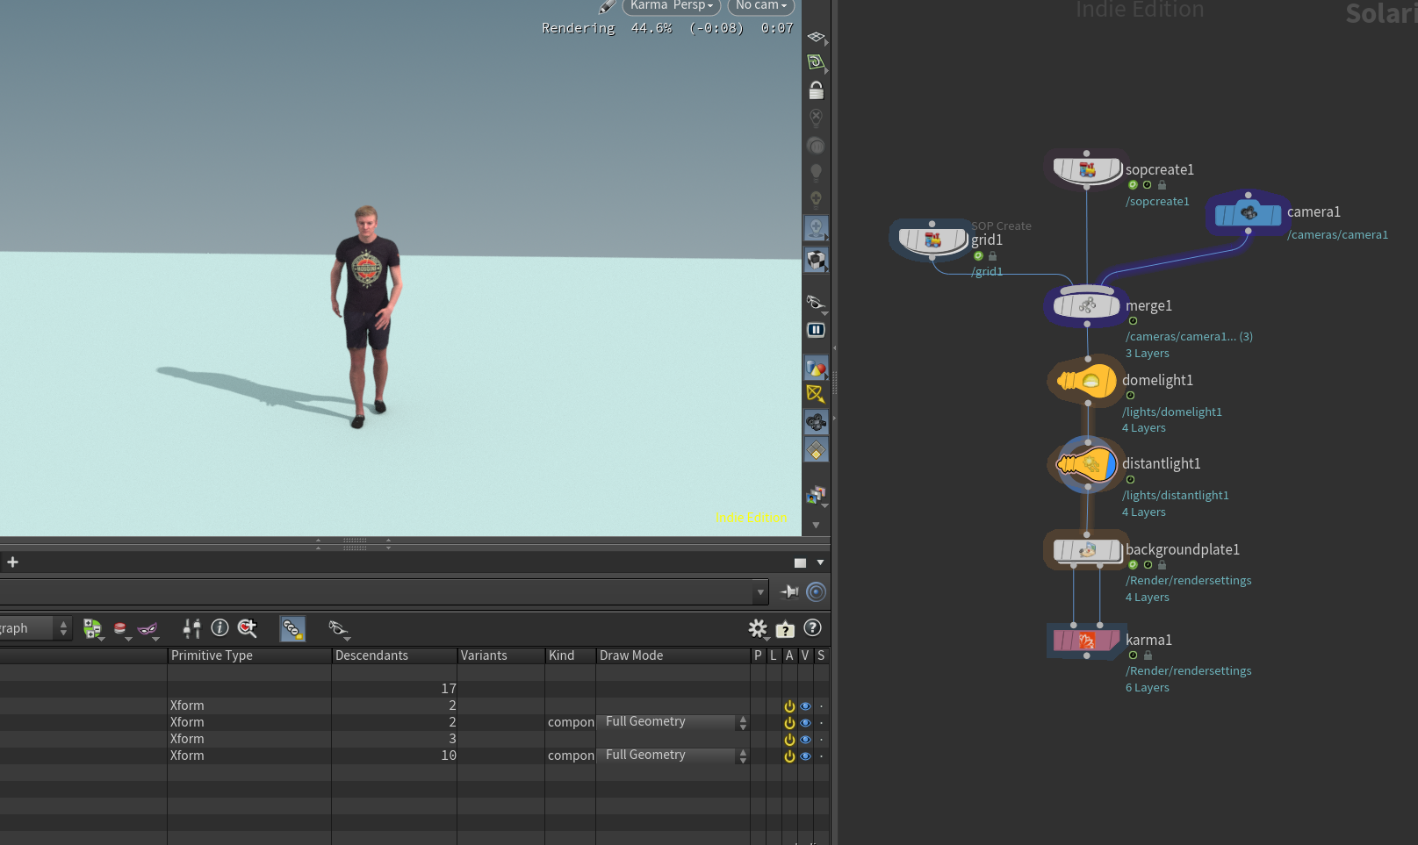Click the dimmed X light icon
1418x845 pixels.
(816, 118)
